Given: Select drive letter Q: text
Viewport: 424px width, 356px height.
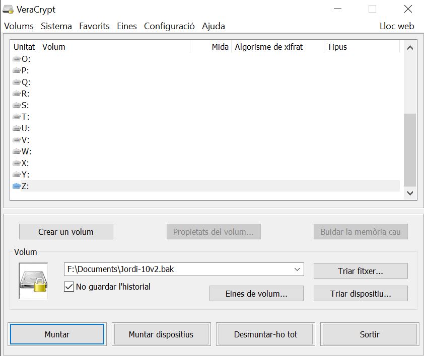Looking at the screenshot, I should coord(26,82).
